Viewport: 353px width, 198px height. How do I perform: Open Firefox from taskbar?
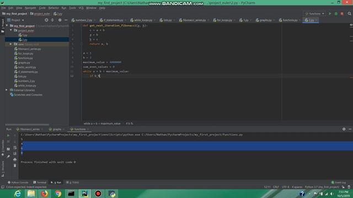point(44,194)
